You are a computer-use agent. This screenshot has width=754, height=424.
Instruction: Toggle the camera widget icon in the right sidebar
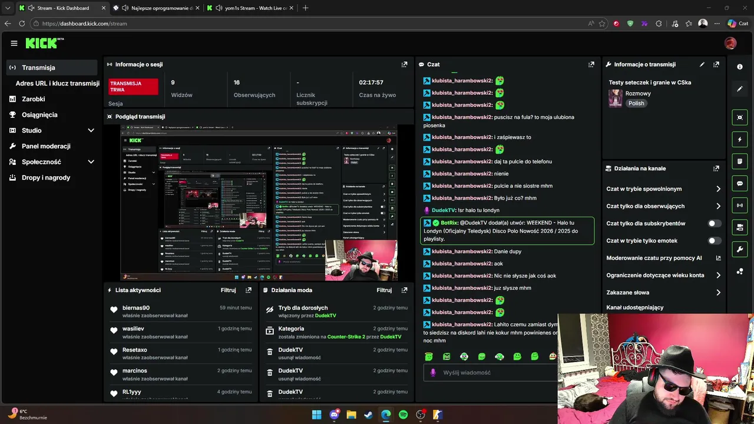coord(740,227)
